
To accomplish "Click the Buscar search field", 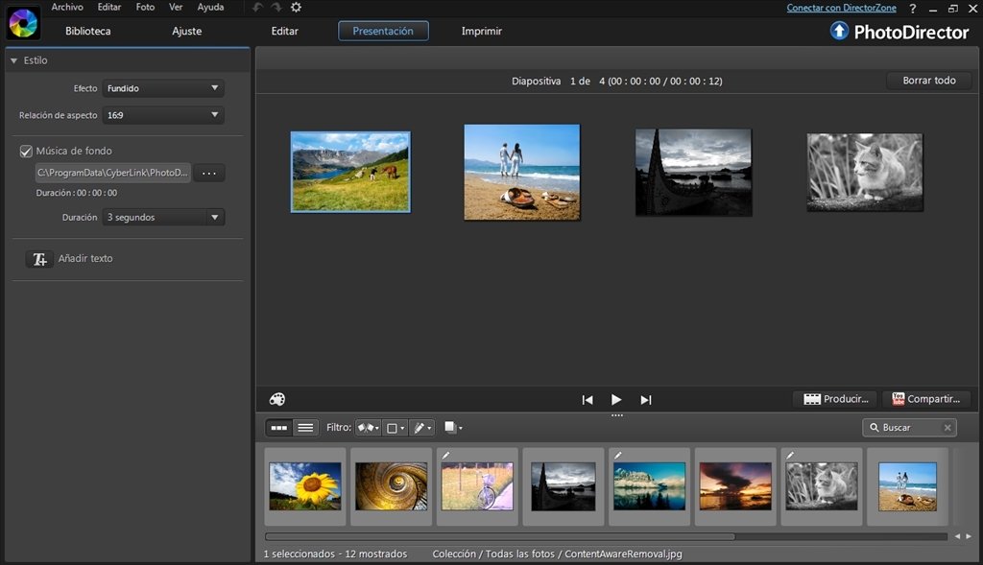I will (909, 427).
